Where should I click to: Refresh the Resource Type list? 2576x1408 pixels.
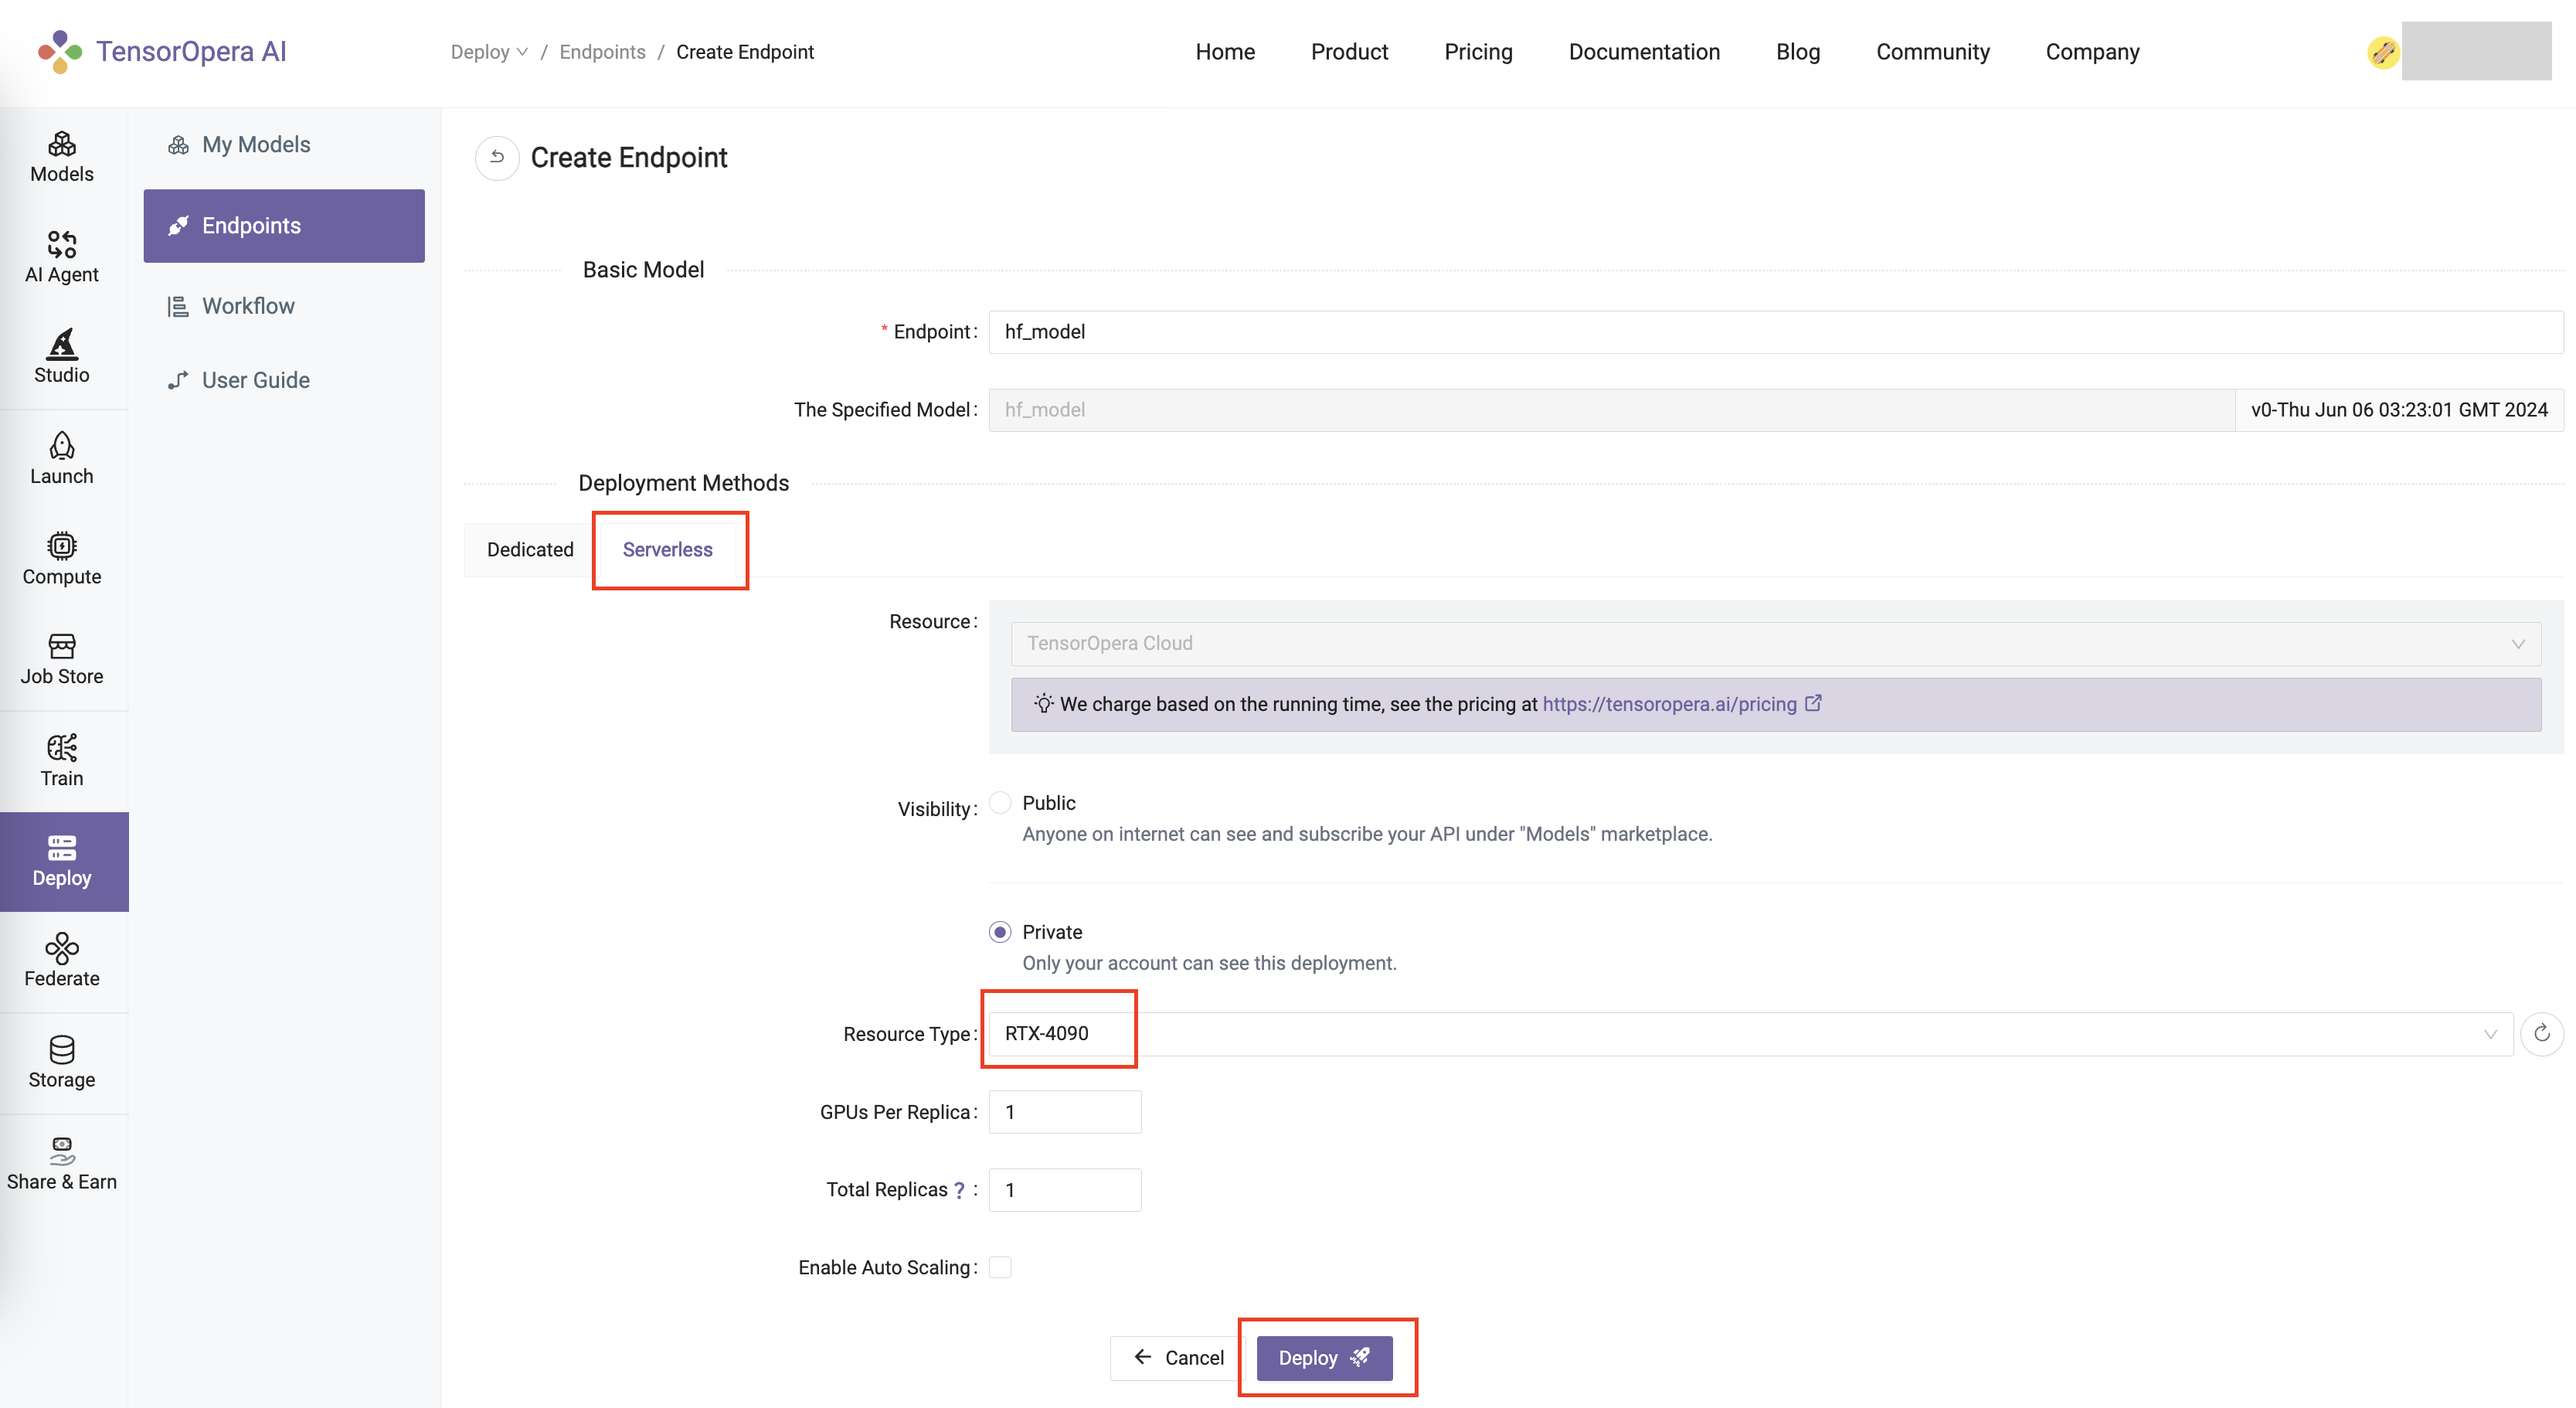pyautogui.click(x=2541, y=1034)
